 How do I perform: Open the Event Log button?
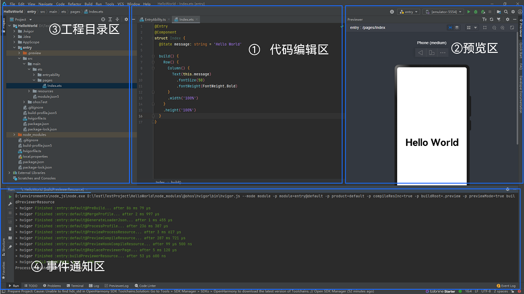[506, 286]
